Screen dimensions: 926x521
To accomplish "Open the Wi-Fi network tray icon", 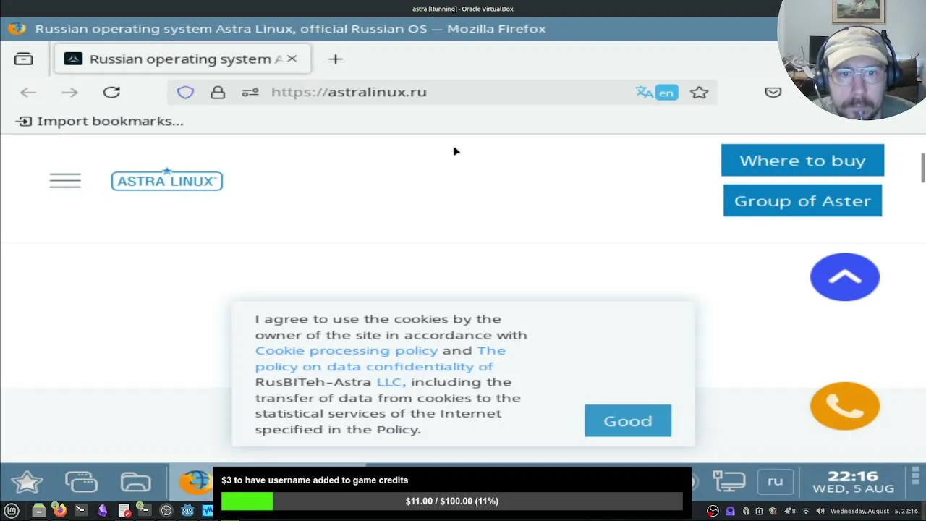I will coord(806,511).
